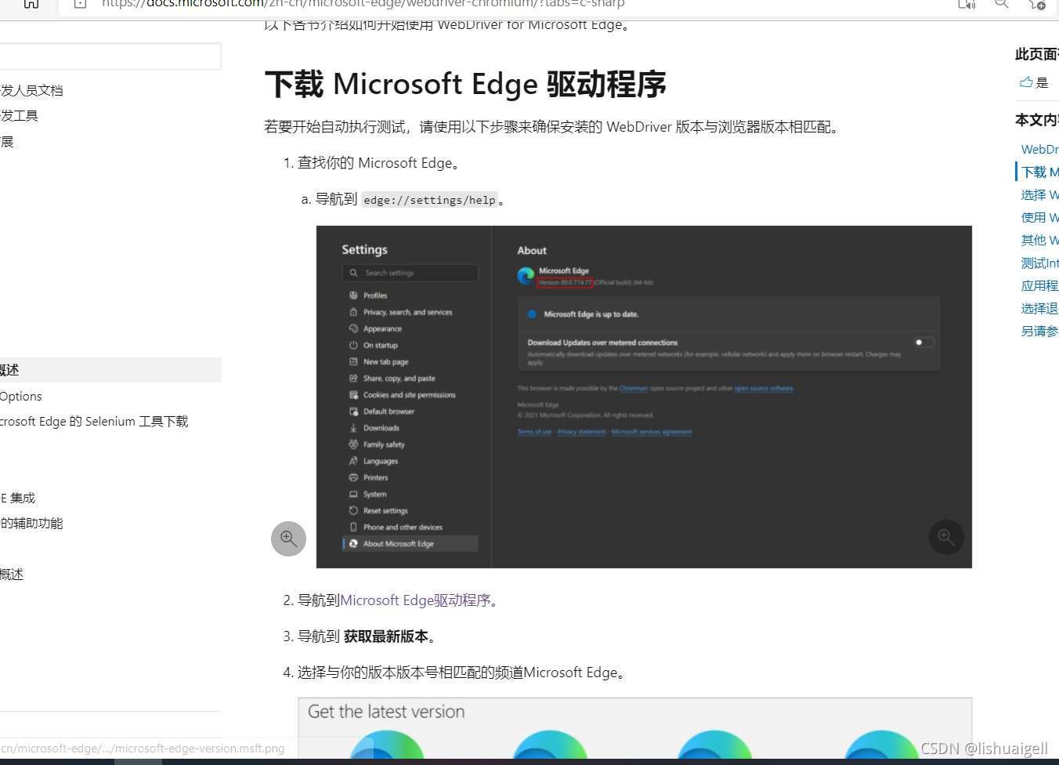Image resolution: width=1059 pixels, height=765 pixels.
Task: Click Search settings box in screenshot
Action: 410,273
